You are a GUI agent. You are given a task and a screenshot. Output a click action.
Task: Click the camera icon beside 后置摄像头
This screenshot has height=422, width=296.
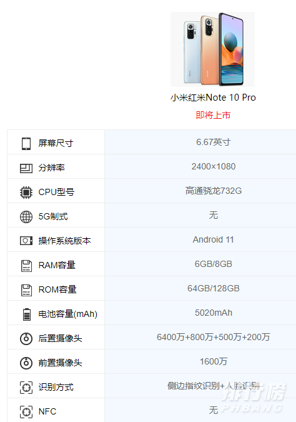[26, 339]
